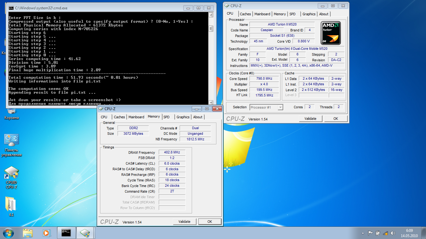Click the Code Name value Caspian
Image resolution: width=426 pixels, height=239 pixels.
coord(267,30)
